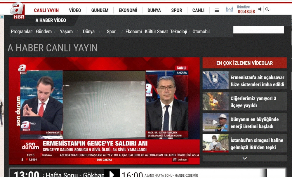
Task: Close the ad with X icon
Action: click(2, 17)
